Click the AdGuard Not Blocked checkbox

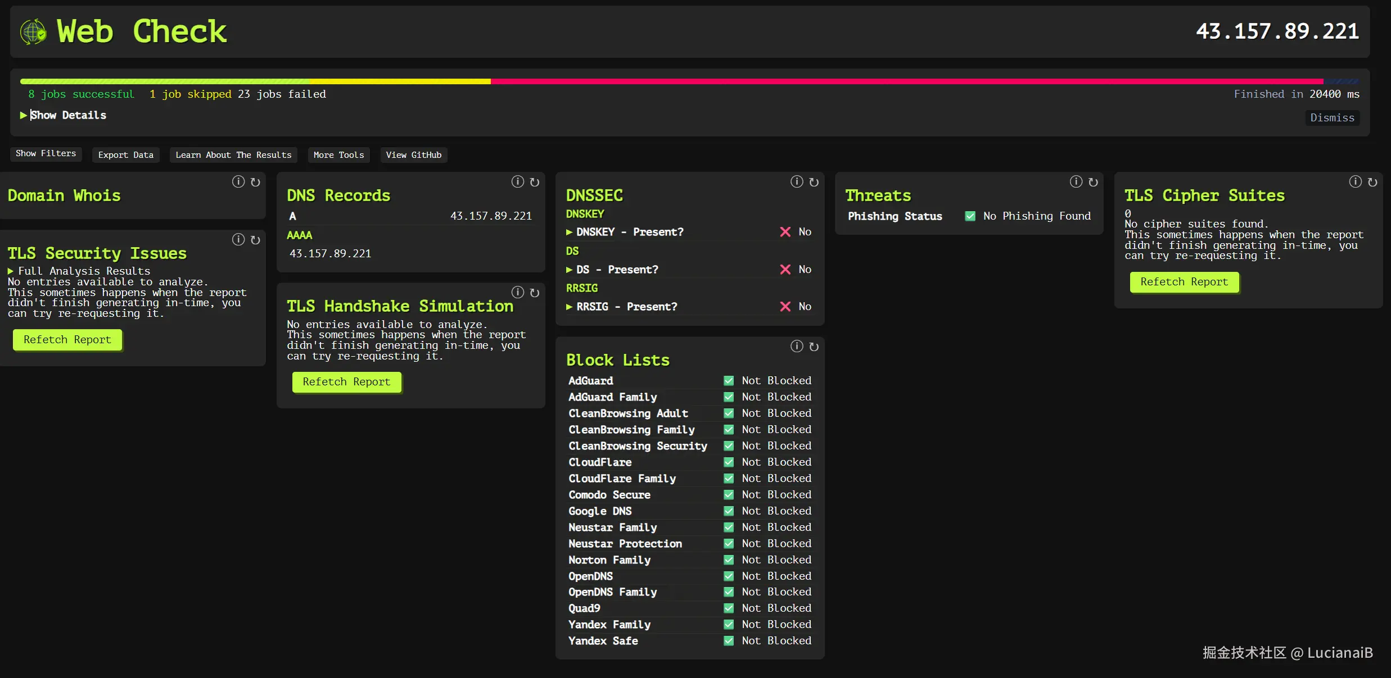pos(729,381)
